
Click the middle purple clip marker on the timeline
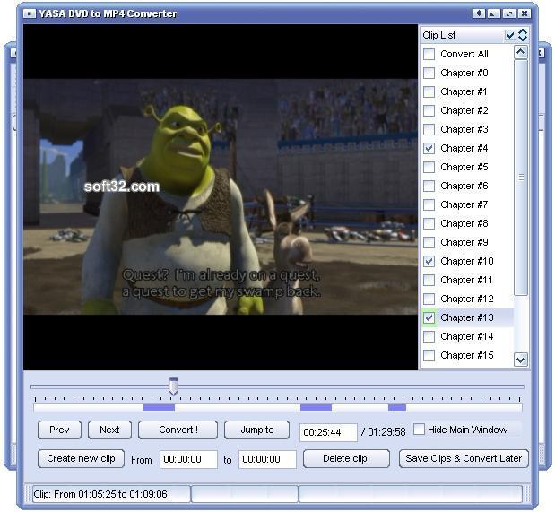317,408
